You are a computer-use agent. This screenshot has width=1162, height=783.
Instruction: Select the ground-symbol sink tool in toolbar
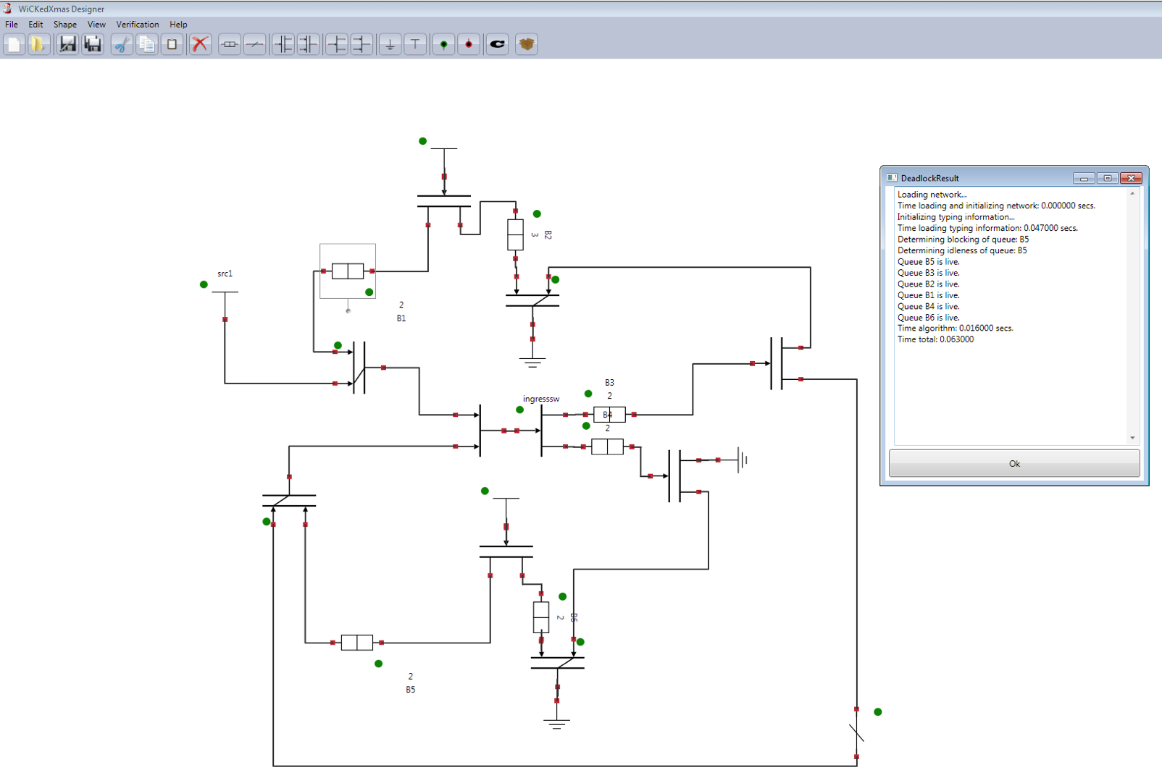point(390,44)
